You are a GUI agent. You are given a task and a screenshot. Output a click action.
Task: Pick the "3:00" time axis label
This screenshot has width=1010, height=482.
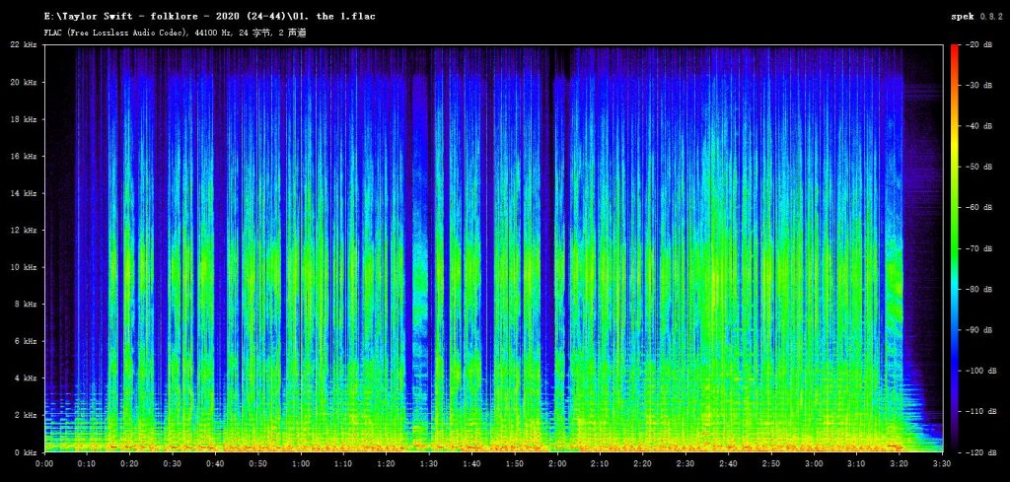[814, 463]
